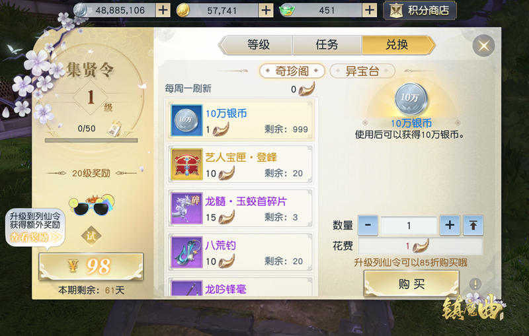Open the 积分商店 points shop
Viewport: 529px width, 336px height.
(x=420, y=11)
